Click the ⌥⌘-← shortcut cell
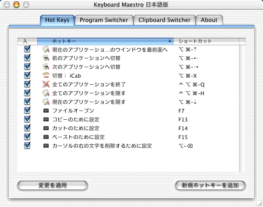The image size is (263, 207). [188, 58]
